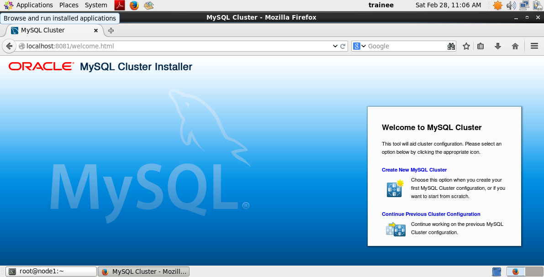Open the Places menu
The image size is (544, 277).
pos(69,5)
